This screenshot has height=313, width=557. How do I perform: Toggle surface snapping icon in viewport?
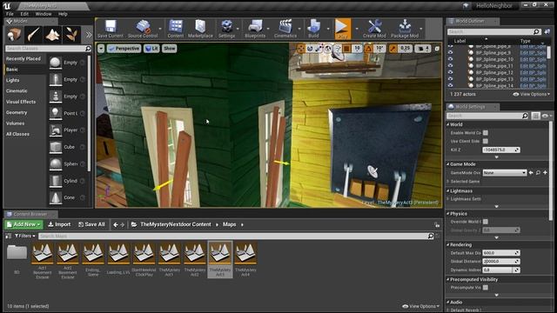338,49
